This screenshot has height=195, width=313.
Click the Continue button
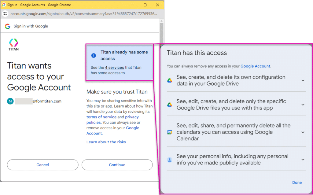pos(117,165)
